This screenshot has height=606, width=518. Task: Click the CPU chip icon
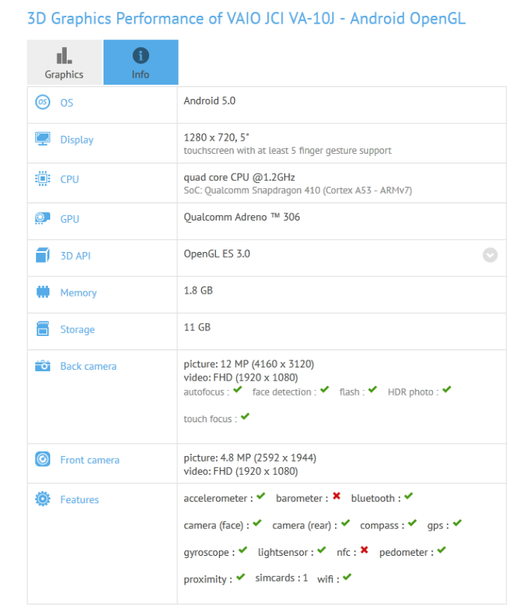tap(42, 178)
